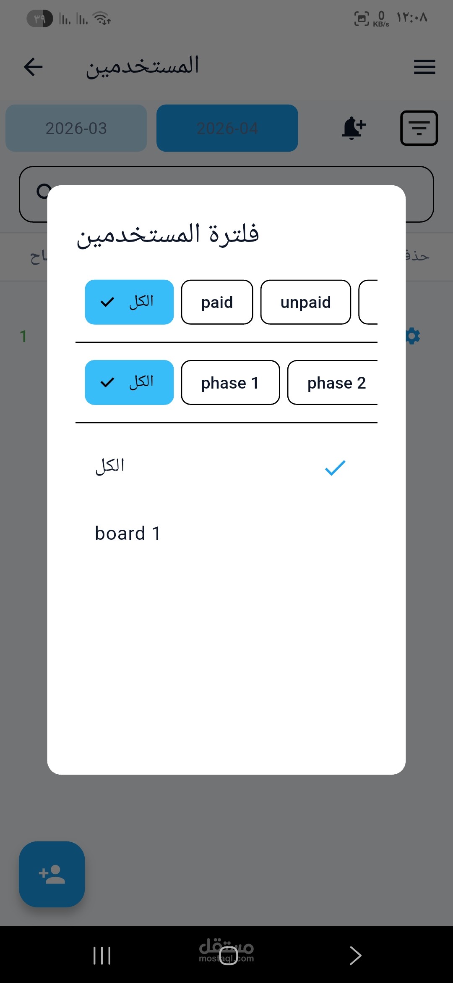Switch to the 2026-04 month tab
453x983 pixels.
coord(227,128)
